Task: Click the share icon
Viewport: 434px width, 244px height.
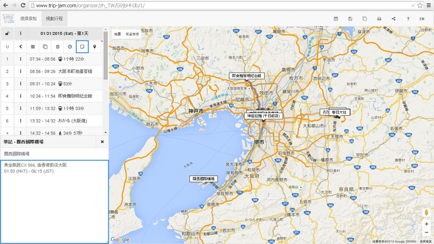Action: tap(393, 19)
